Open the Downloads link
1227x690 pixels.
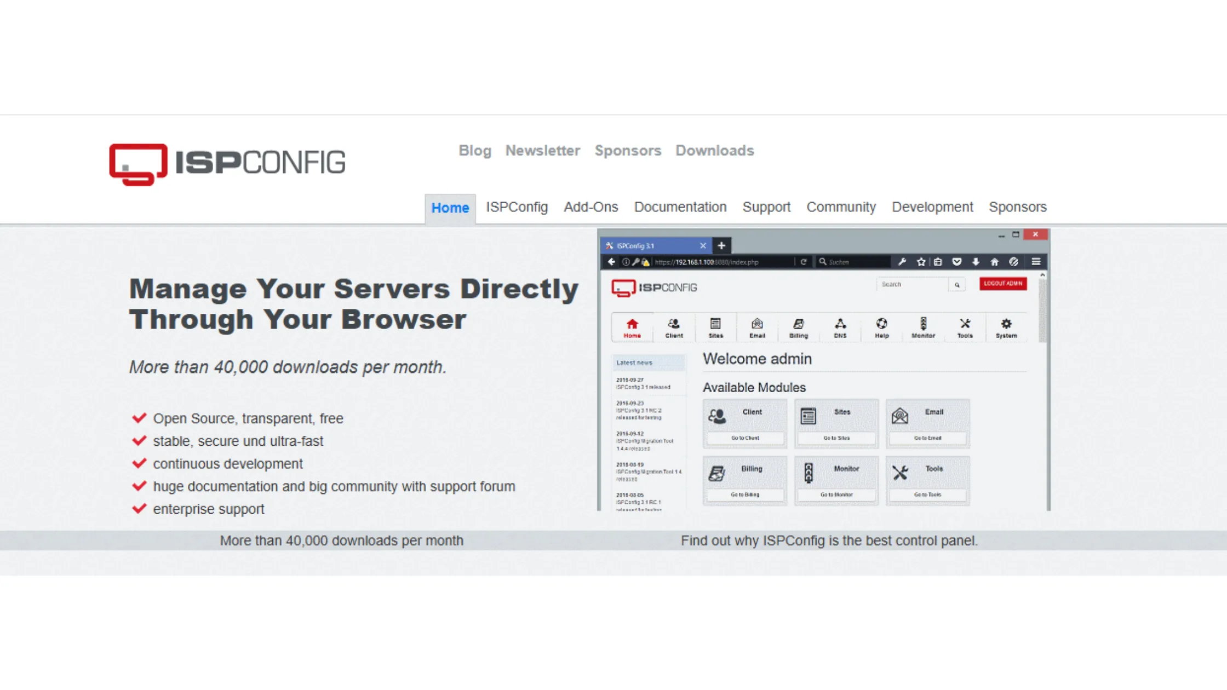click(x=714, y=151)
